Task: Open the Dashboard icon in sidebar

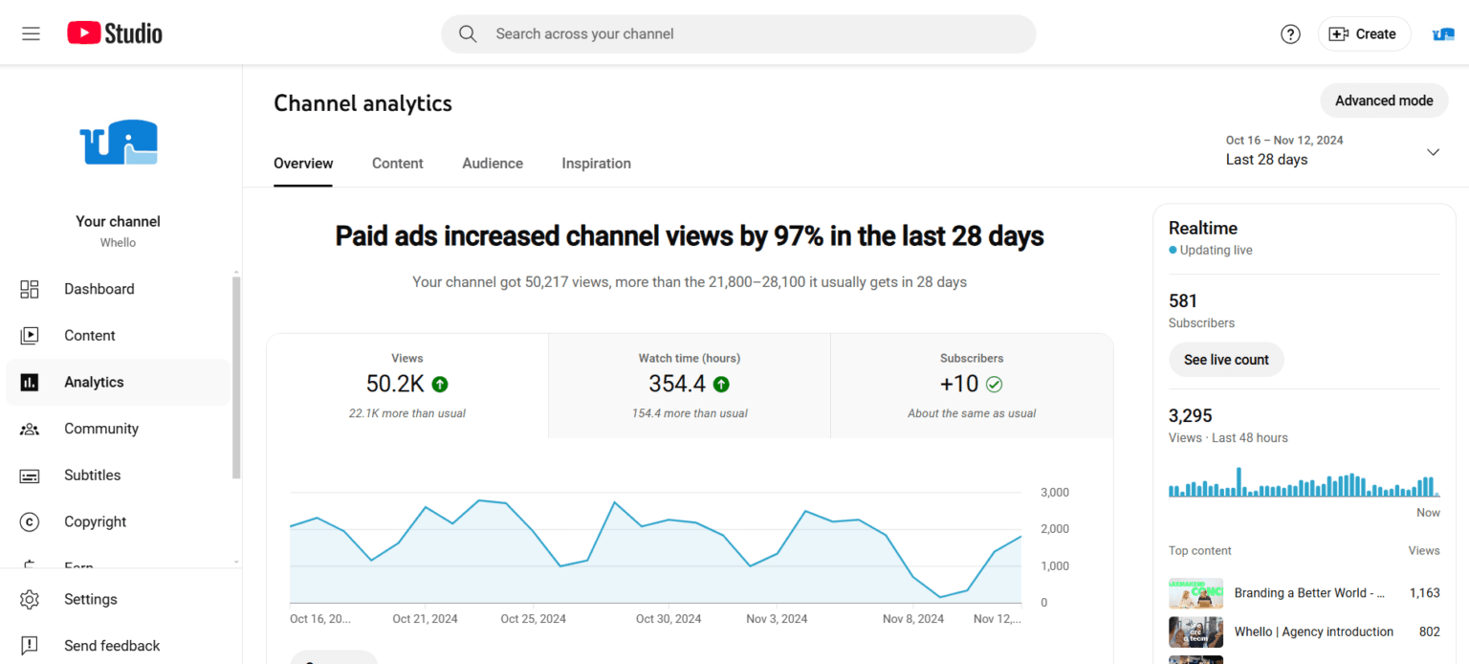Action: [30, 289]
